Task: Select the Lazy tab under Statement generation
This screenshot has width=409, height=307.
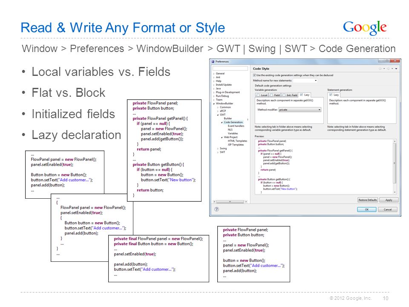Action: point(334,95)
